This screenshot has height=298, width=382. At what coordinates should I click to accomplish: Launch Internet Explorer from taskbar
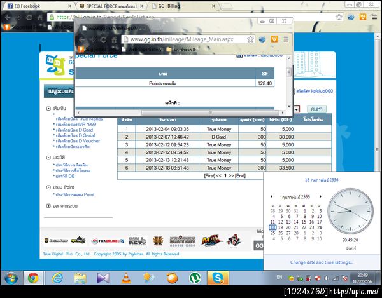tap(57, 278)
